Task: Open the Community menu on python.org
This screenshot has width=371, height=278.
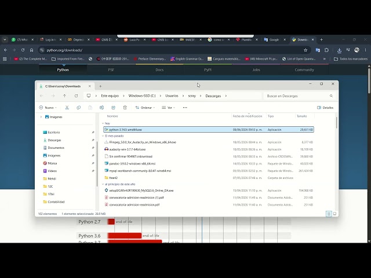Action: (x=304, y=69)
